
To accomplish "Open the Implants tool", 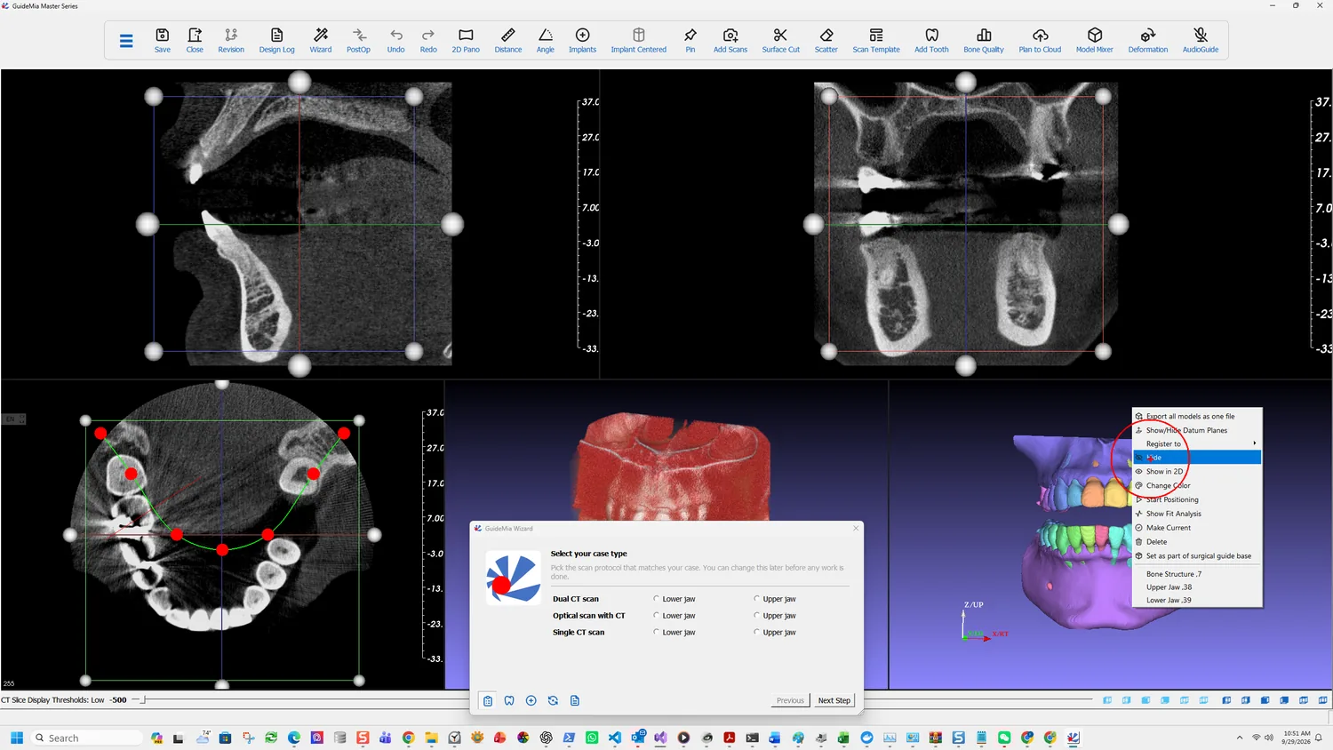I will tap(583, 40).
